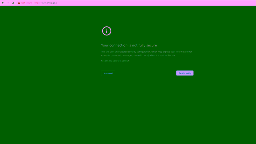Image resolution: width=256 pixels, height=144 pixels.
Task: Click the www.bmkg.go.id URL text
Action: 49,3
